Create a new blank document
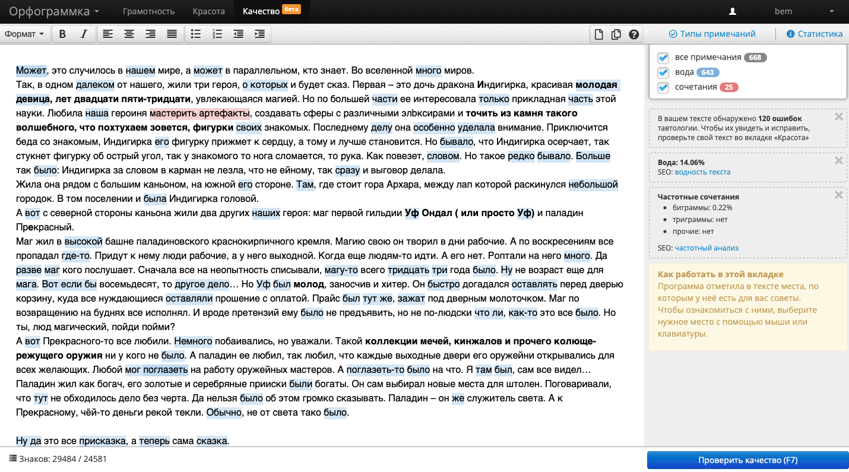The width and height of the screenshot is (849, 472). [599, 34]
